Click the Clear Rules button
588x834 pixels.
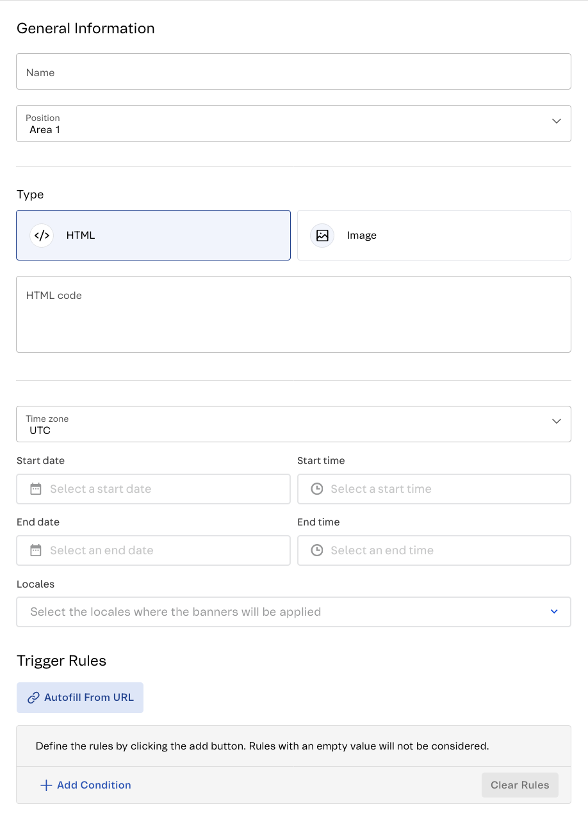click(x=519, y=785)
